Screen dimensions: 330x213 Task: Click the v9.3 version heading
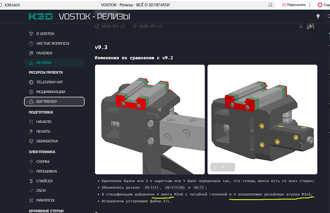(101, 47)
